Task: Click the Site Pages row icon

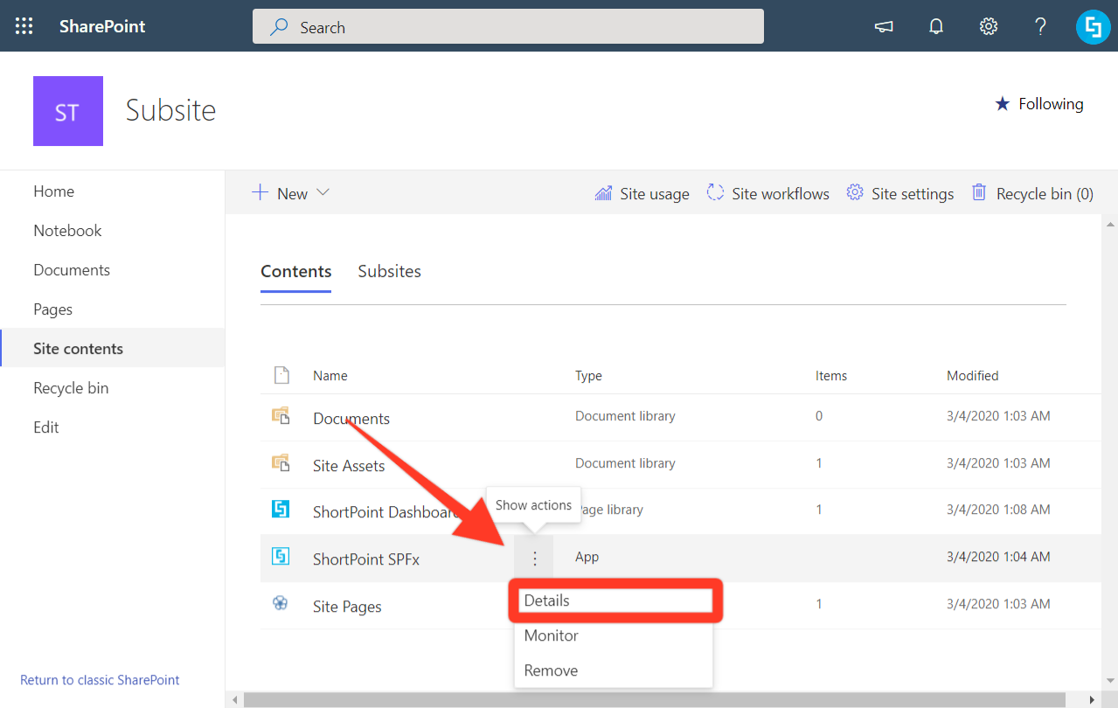Action: pyautogui.click(x=281, y=602)
